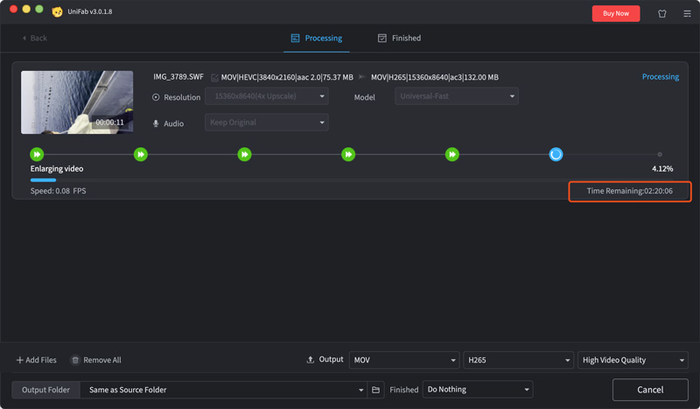Click the Processing tab list icon

pos(295,38)
